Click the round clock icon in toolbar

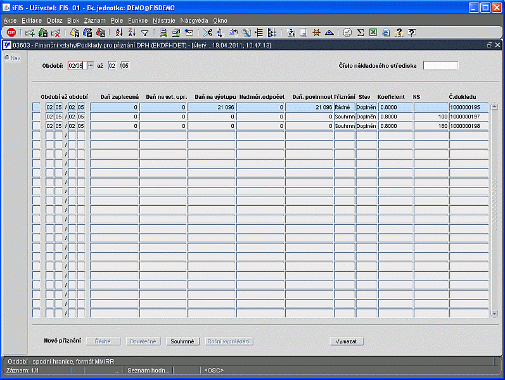pos(347,32)
